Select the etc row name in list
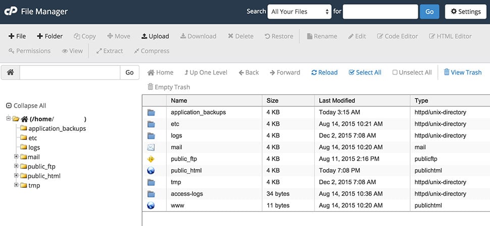Viewport: 490px width, 226px height. (x=175, y=124)
